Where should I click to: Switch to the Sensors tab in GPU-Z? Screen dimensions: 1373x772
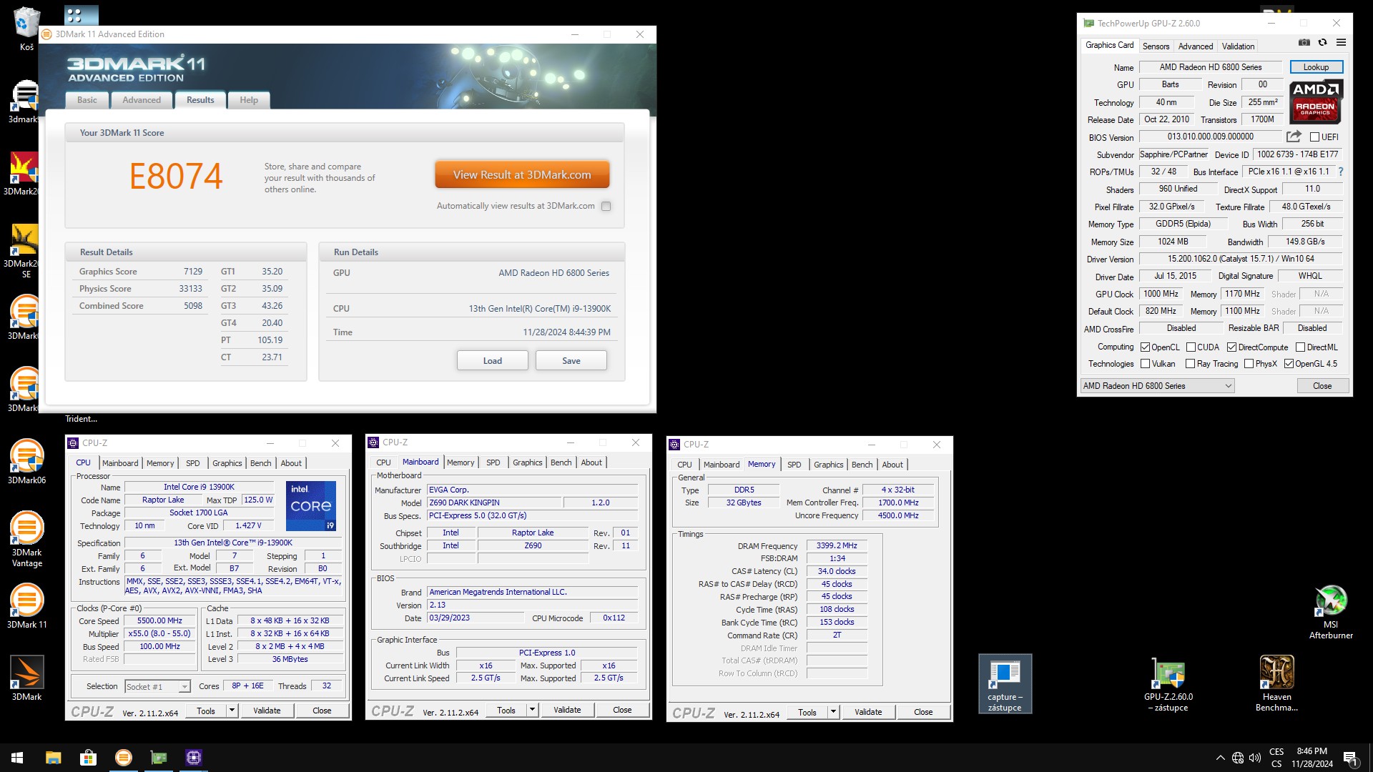click(1156, 46)
